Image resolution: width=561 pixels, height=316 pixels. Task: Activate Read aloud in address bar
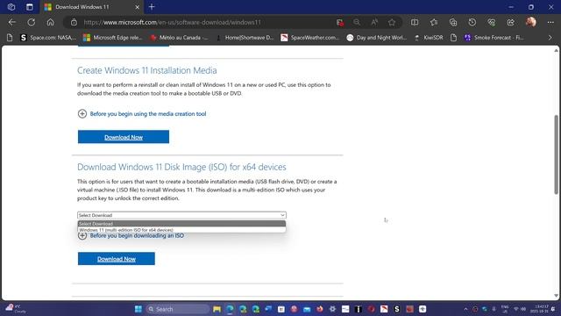click(374, 22)
